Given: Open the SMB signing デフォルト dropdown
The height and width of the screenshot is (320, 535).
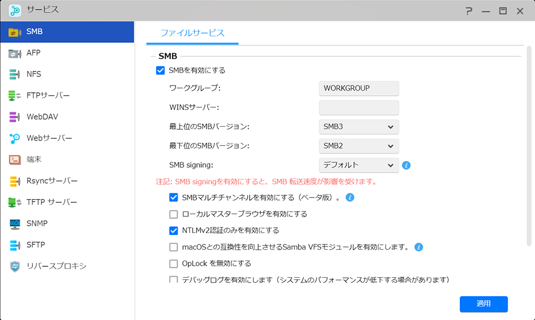Looking at the screenshot, I should 359,165.
